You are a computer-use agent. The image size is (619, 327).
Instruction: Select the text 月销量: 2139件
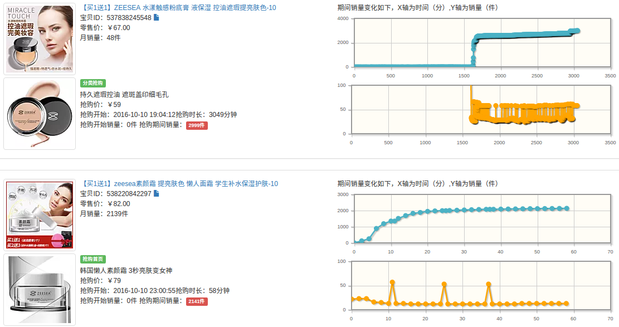pyautogui.click(x=104, y=214)
